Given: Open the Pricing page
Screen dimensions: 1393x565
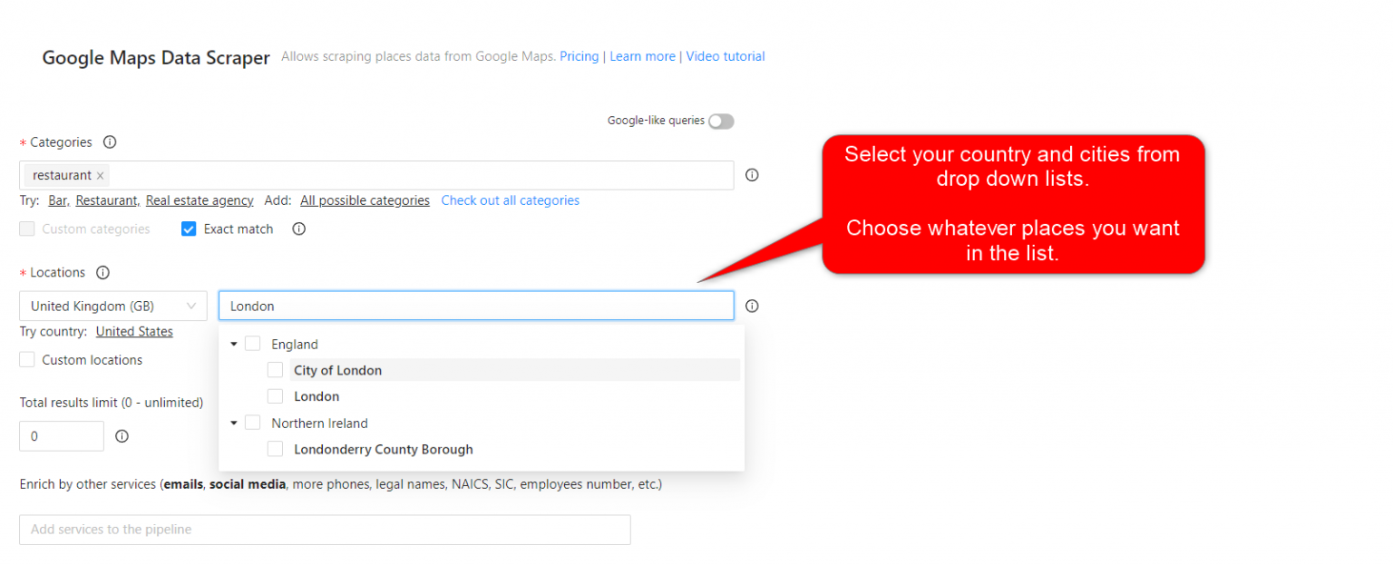Looking at the screenshot, I should 579,56.
